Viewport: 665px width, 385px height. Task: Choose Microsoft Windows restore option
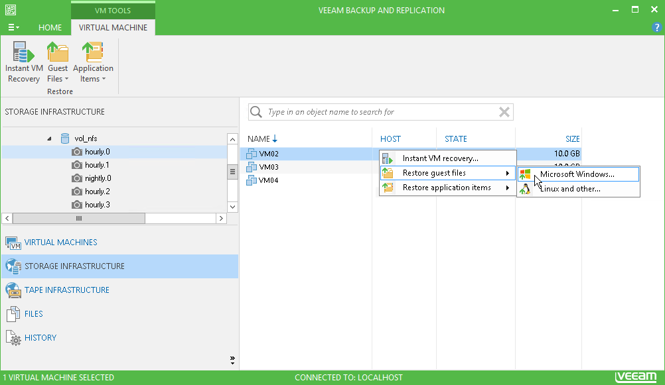[x=578, y=174]
